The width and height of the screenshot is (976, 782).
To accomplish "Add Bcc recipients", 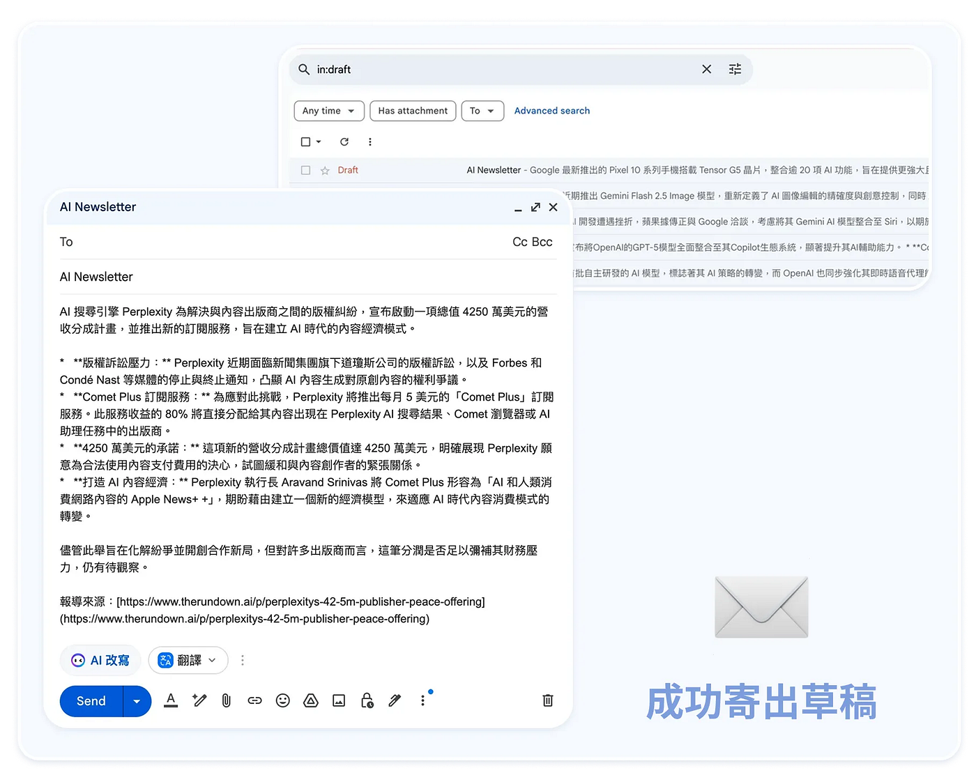I will coord(542,242).
